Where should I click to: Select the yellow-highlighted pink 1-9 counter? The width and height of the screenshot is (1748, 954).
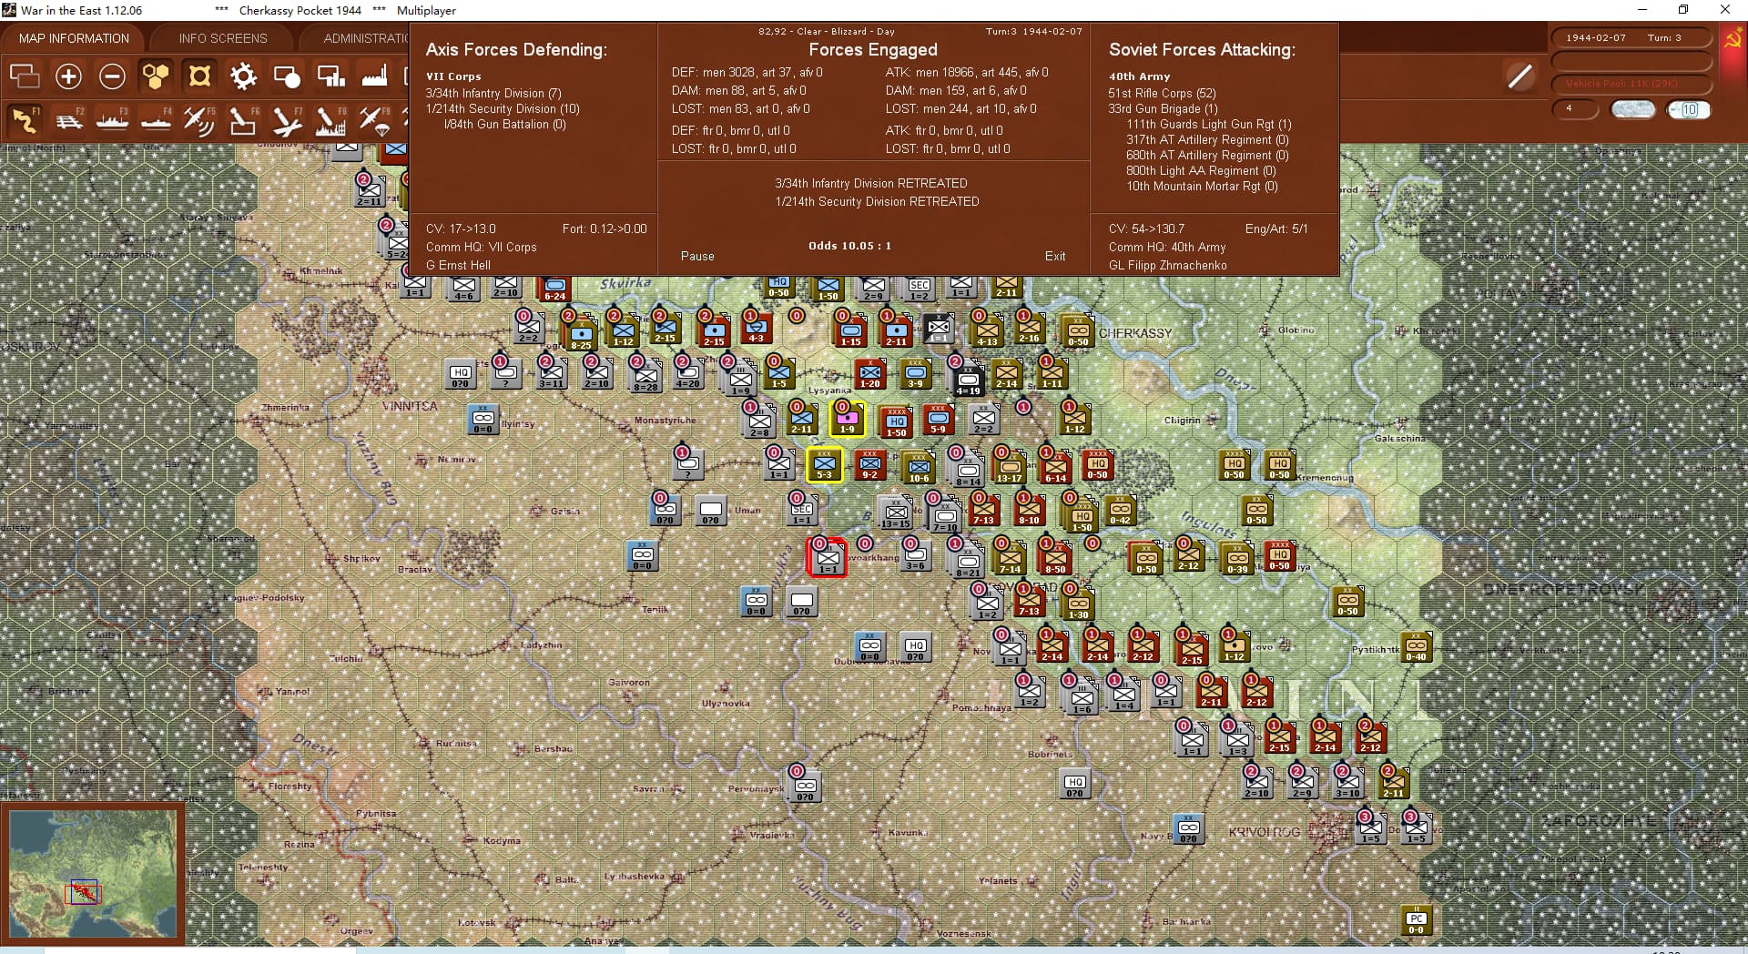pyautogui.click(x=848, y=419)
